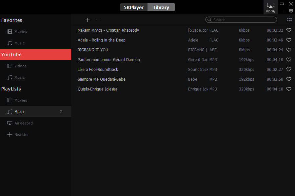Favorite Maksim Mrvica - Croatian Rhapsody
The width and height of the screenshot is (295, 196).
[x=289, y=30]
